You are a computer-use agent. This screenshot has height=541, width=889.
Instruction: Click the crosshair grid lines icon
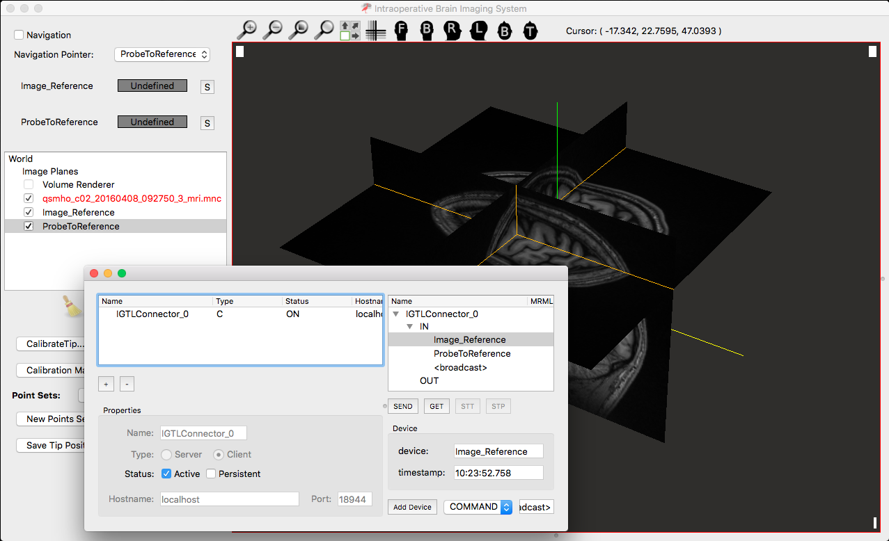(x=376, y=31)
